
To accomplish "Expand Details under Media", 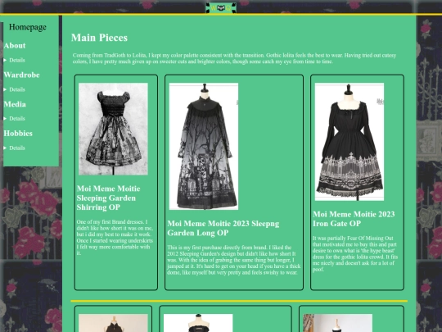I will [15, 119].
